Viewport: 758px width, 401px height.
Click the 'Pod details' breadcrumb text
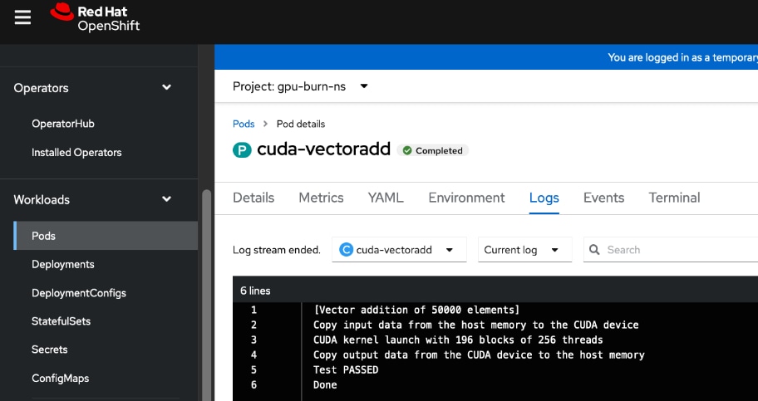[301, 124]
